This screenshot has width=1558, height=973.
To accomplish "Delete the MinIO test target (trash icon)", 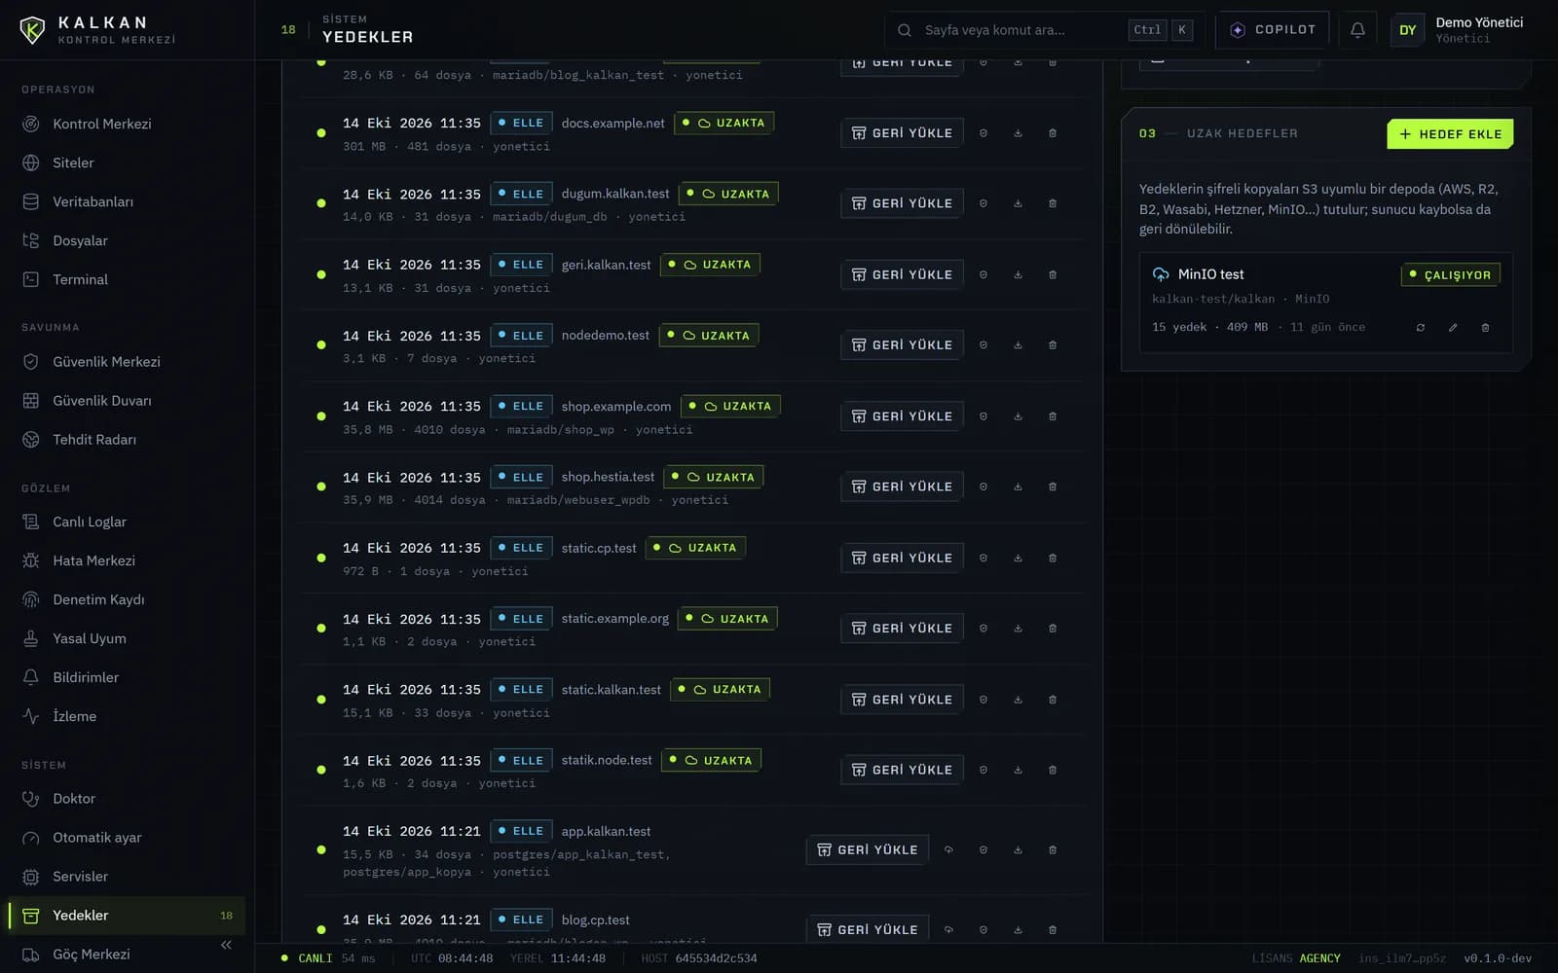I will coord(1485,328).
